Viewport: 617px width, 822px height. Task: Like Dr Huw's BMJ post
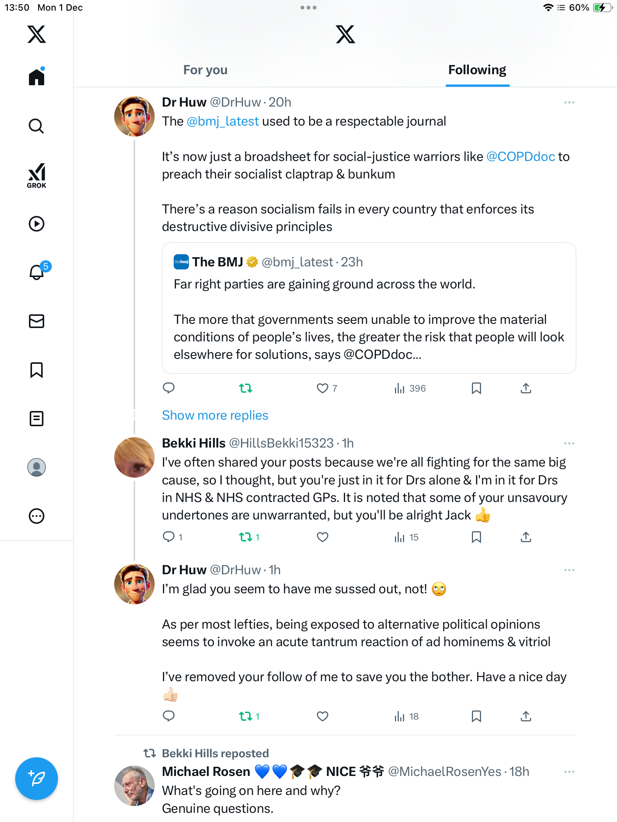click(323, 388)
